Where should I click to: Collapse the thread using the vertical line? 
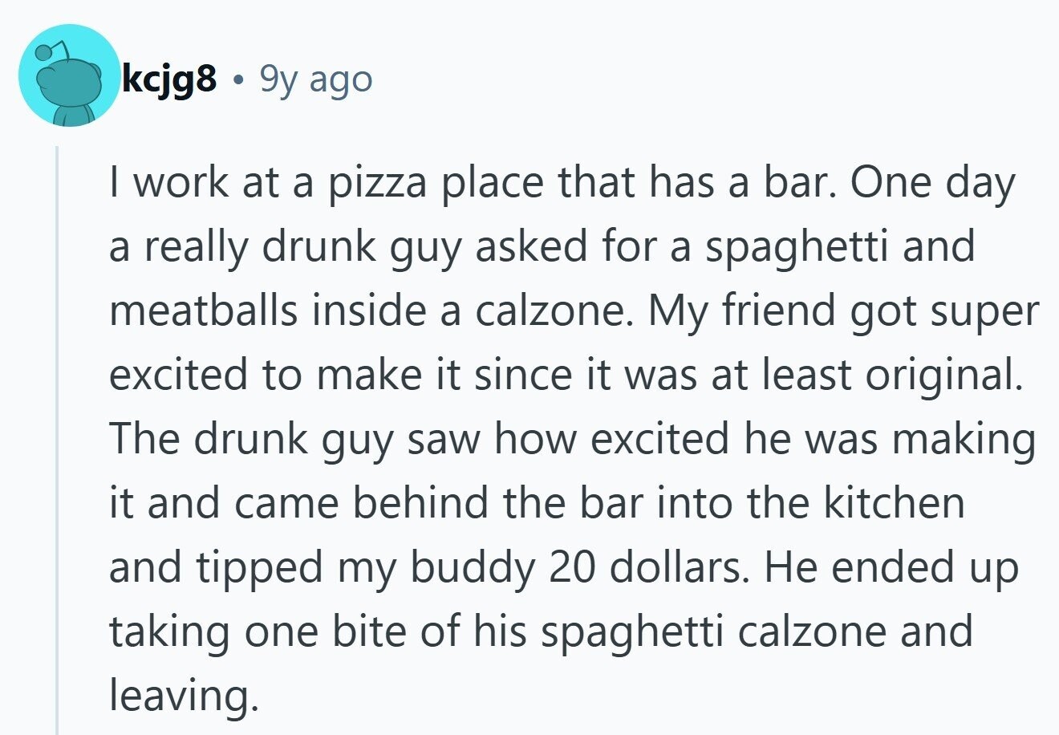[57, 440]
